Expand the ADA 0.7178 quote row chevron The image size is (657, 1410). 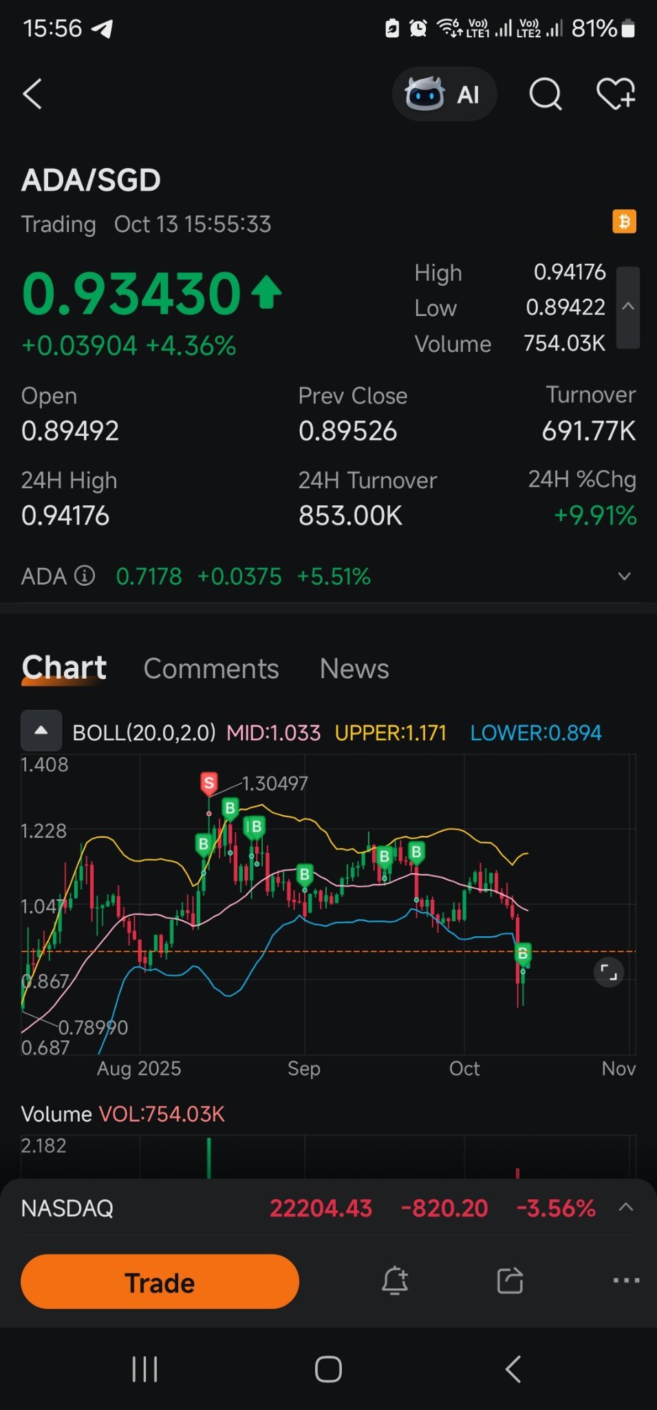(x=624, y=576)
